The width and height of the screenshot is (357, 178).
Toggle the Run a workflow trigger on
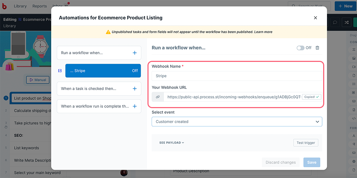301,48
